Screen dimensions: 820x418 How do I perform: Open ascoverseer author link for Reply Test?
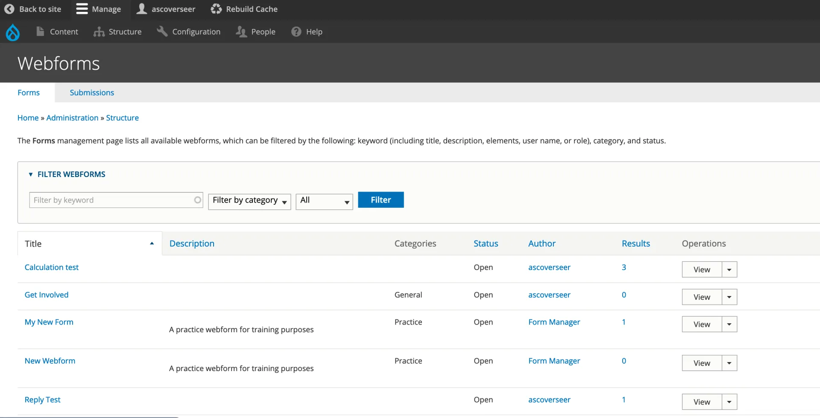tap(549, 400)
